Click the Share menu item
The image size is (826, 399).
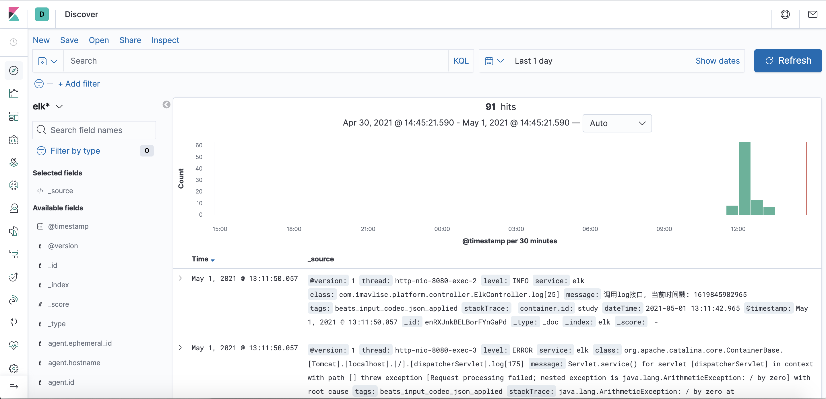point(130,40)
